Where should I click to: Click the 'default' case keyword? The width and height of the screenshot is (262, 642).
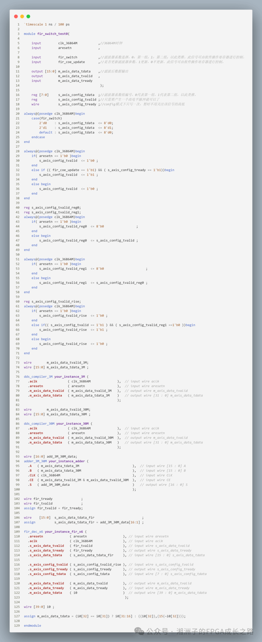[46, 132]
